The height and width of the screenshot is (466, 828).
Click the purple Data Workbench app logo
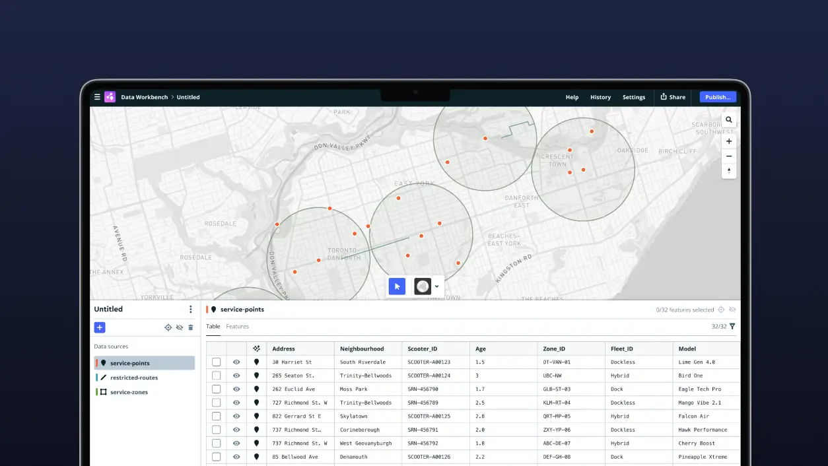click(110, 97)
